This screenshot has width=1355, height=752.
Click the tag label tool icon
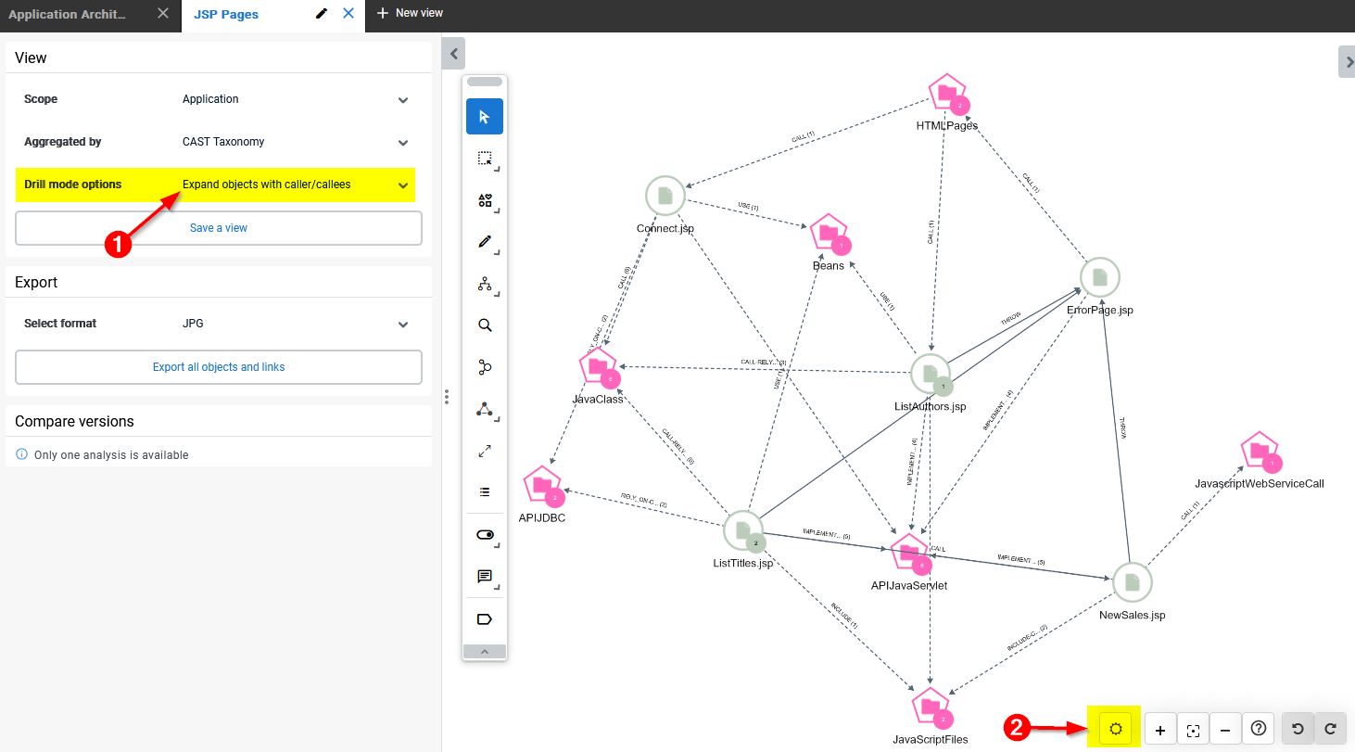click(x=485, y=618)
